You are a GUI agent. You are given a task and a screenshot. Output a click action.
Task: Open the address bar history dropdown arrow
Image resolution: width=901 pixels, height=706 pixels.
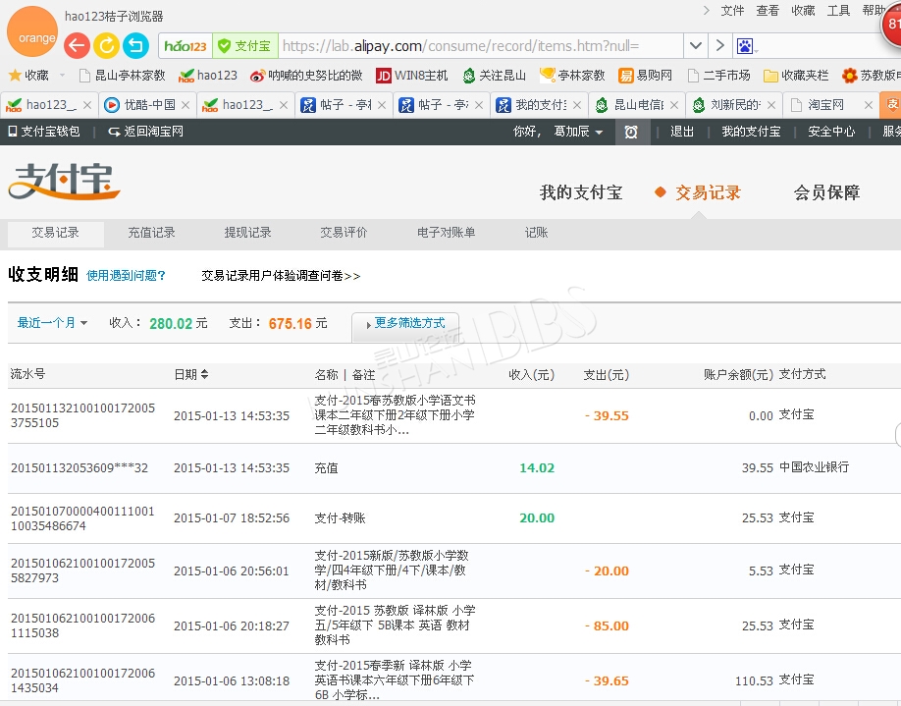point(695,46)
